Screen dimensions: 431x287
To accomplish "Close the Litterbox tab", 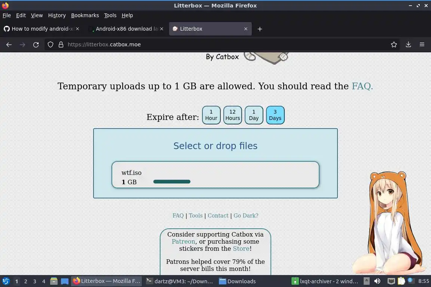I will tap(246, 29).
